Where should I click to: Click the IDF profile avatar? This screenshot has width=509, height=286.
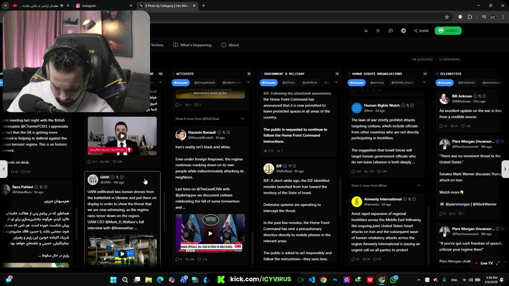(269, 168)
